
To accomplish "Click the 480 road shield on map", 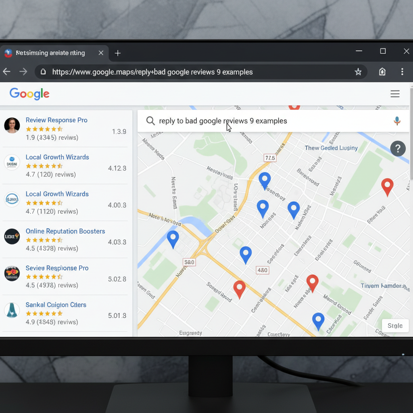I will 262,270.
